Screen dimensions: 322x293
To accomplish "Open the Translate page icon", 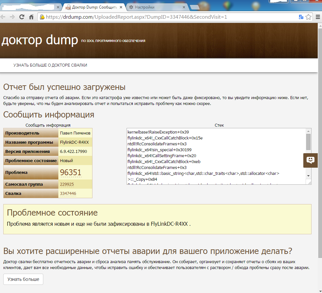I will click(301, 17).
